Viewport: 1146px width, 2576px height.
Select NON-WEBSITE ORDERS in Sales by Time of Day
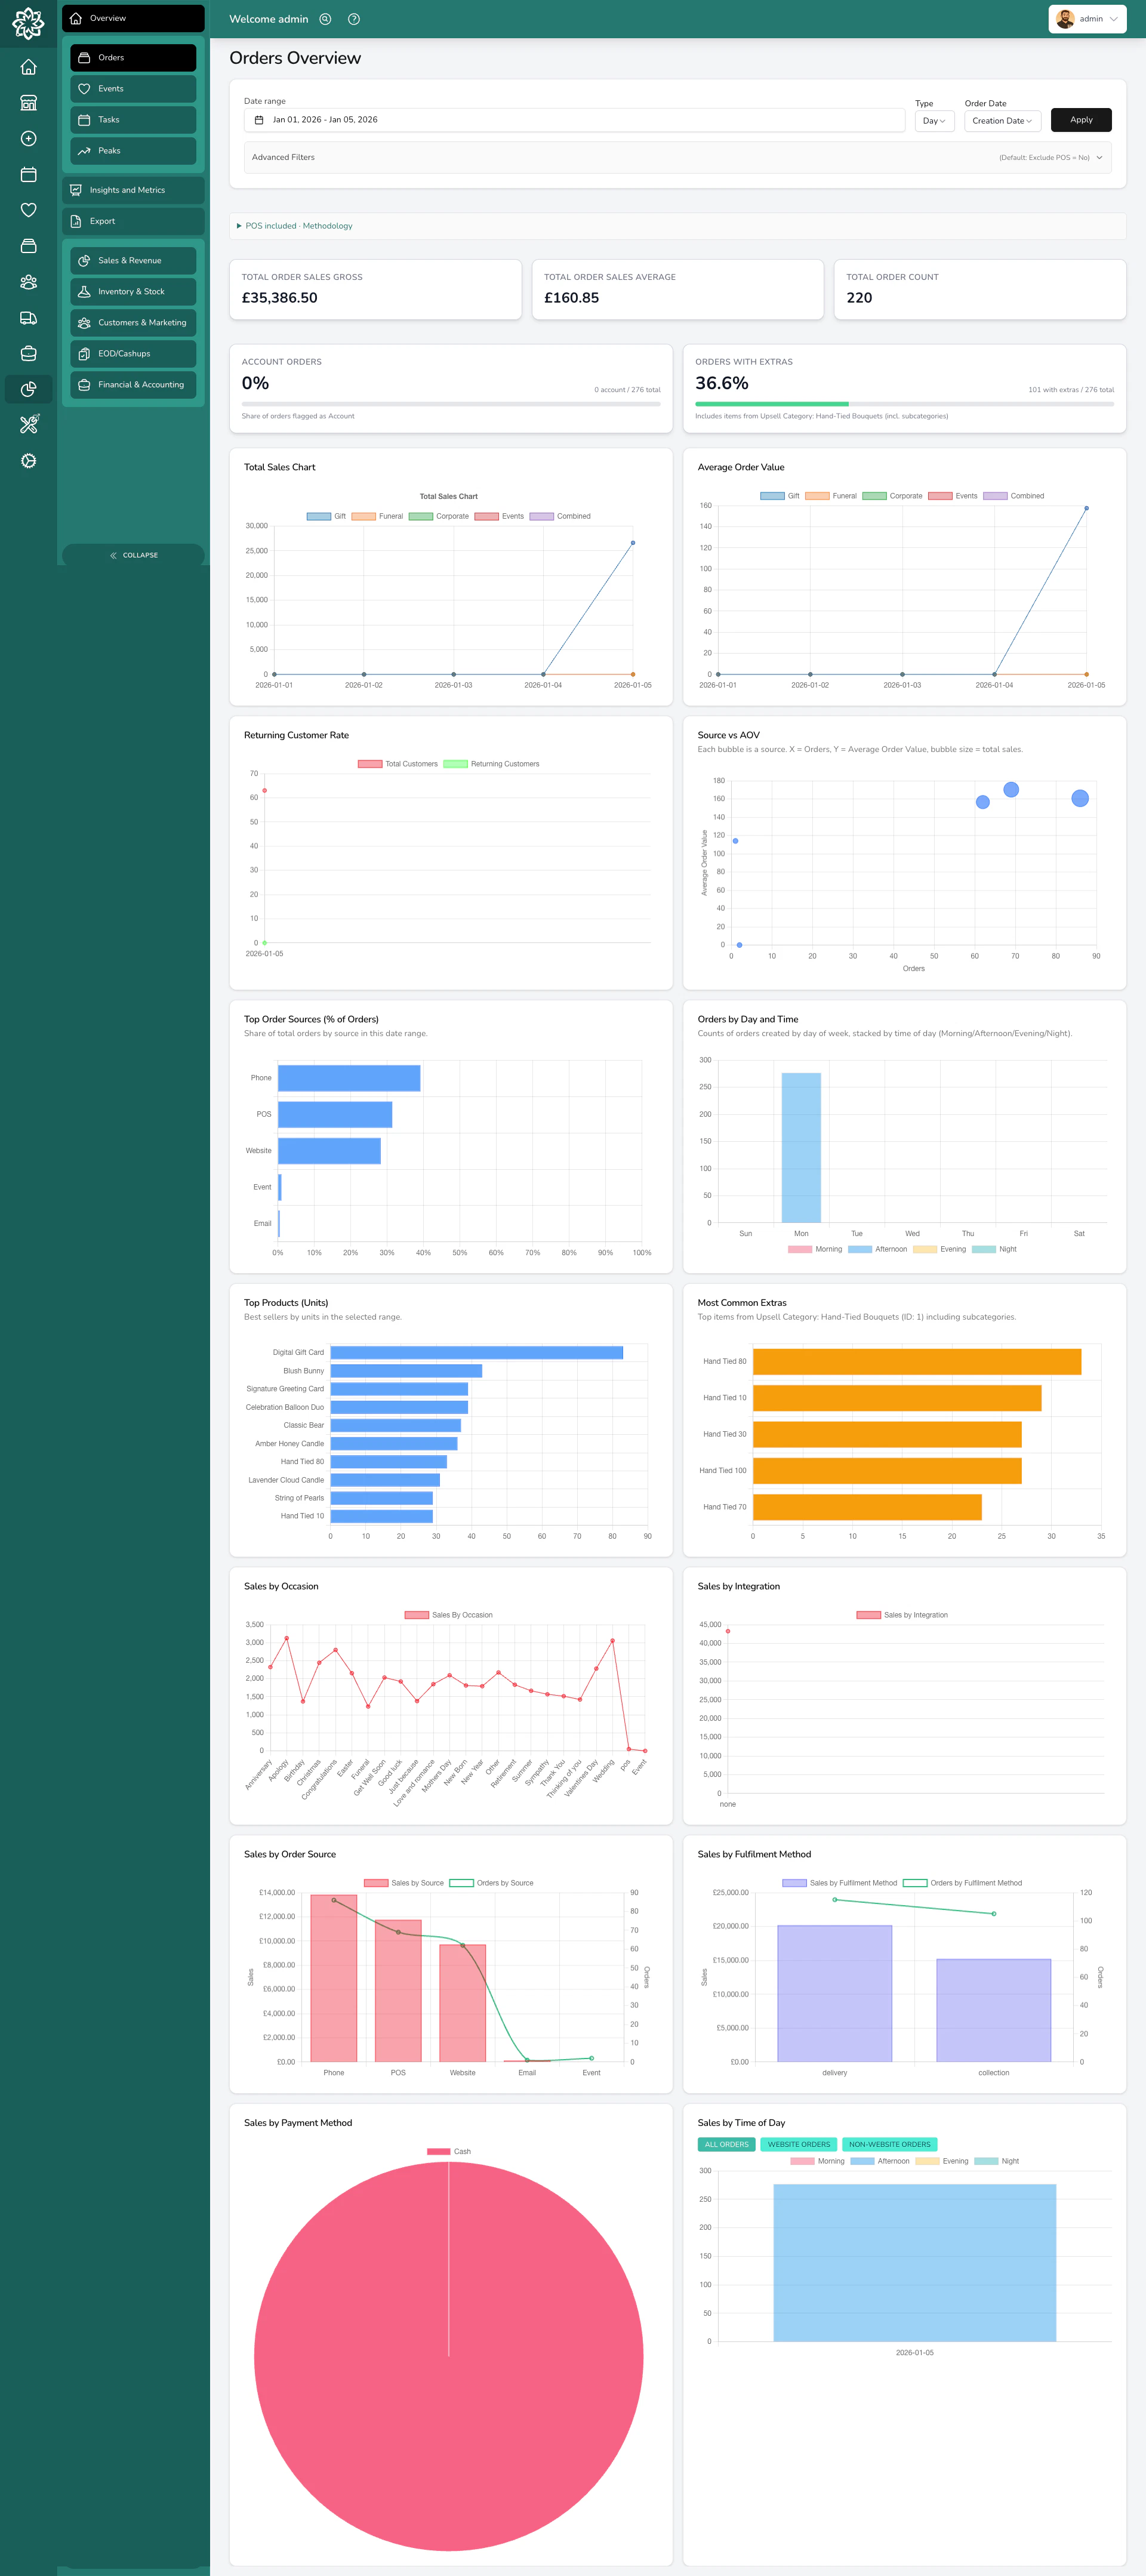(889, 2144)
